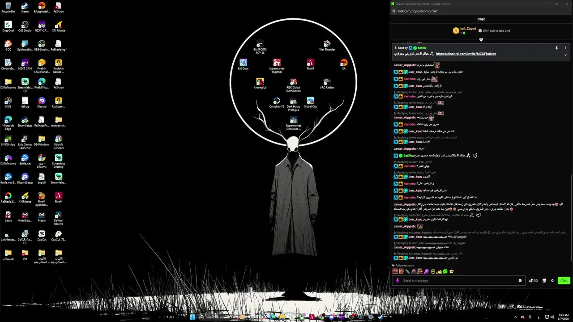Open pinned message three-dot menu
The width and height of the screenshot is (573, 322).
(x=565, y=48)
